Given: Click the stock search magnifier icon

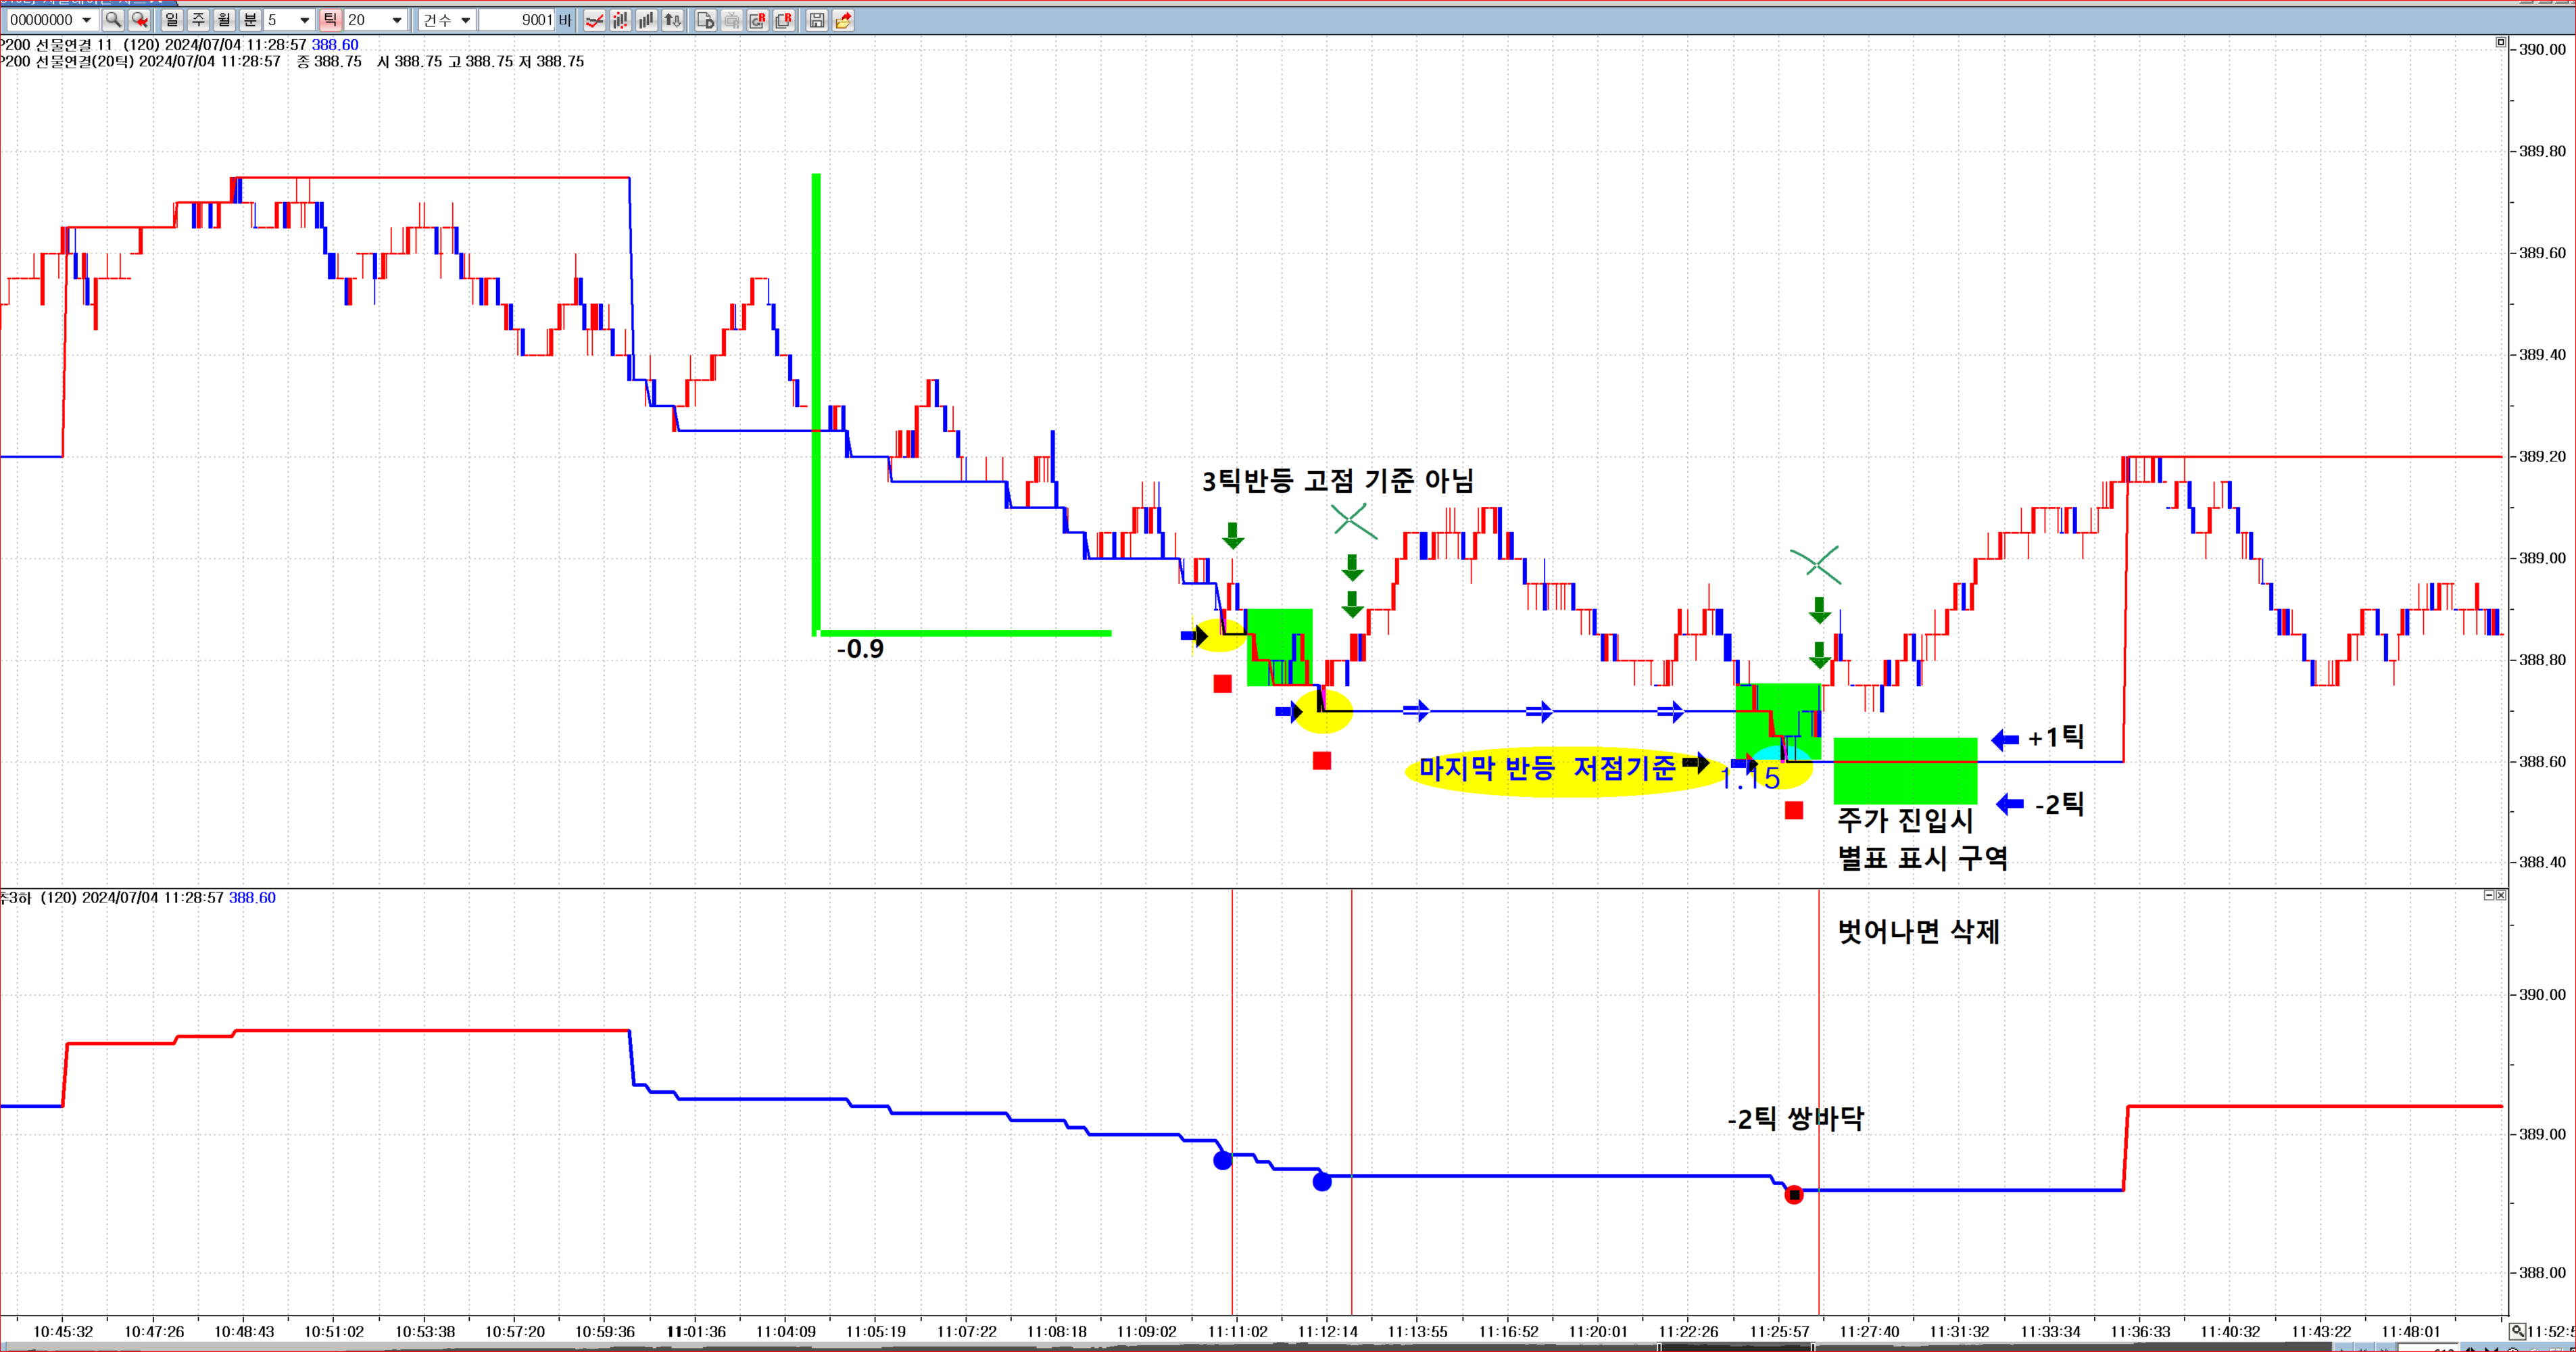Looking at the screenshot, I should point(113,20).
